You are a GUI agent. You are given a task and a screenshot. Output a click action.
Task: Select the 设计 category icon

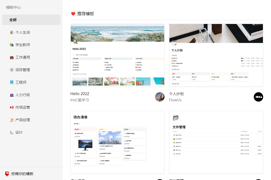(x=12, y=132)
